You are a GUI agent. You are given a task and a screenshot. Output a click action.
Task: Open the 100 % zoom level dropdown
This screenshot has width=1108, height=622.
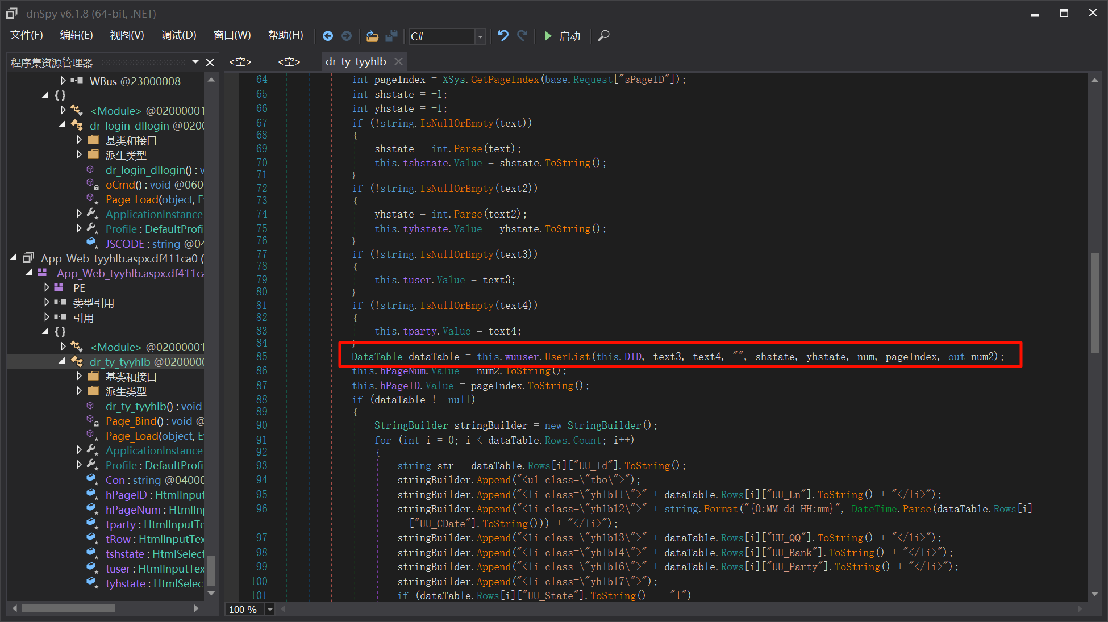pyautogui.click(x=270, y=610)
